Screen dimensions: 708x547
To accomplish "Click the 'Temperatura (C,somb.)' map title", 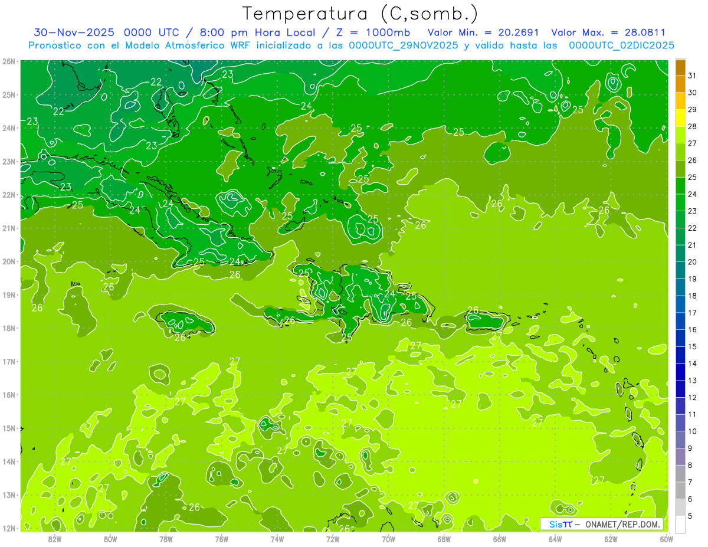I will [x=360, y=14].
